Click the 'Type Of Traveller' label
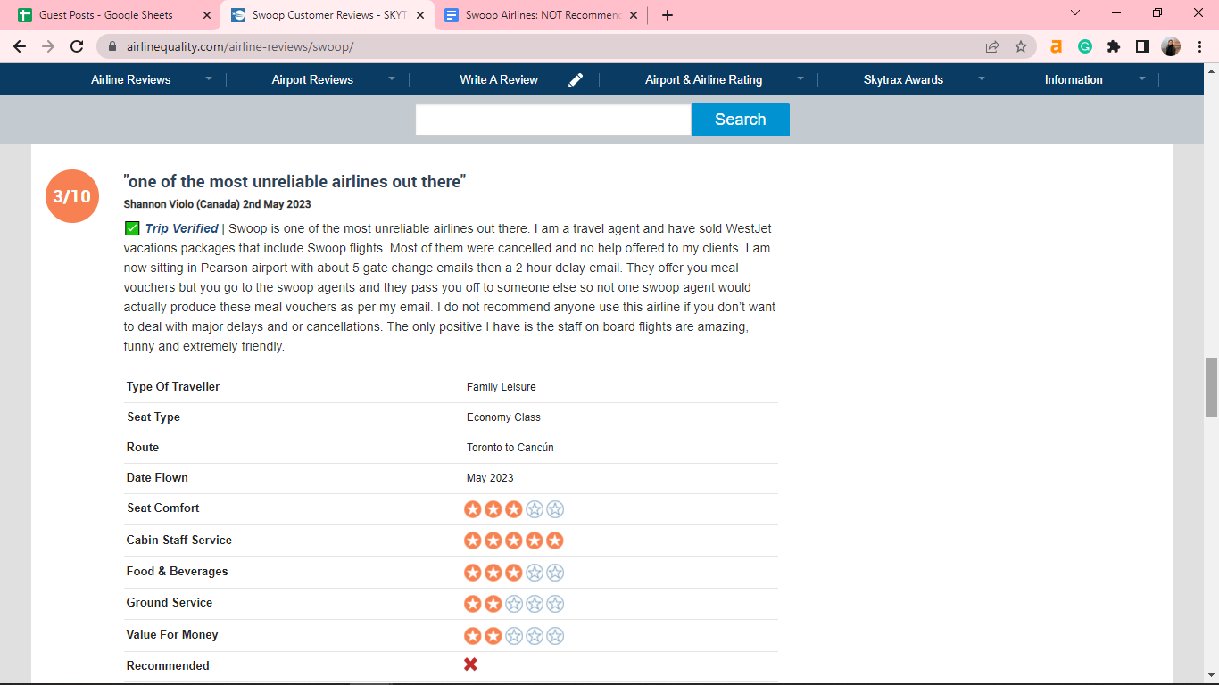The width and height of the screenshot is (1219, 685). tap(173, 387)
